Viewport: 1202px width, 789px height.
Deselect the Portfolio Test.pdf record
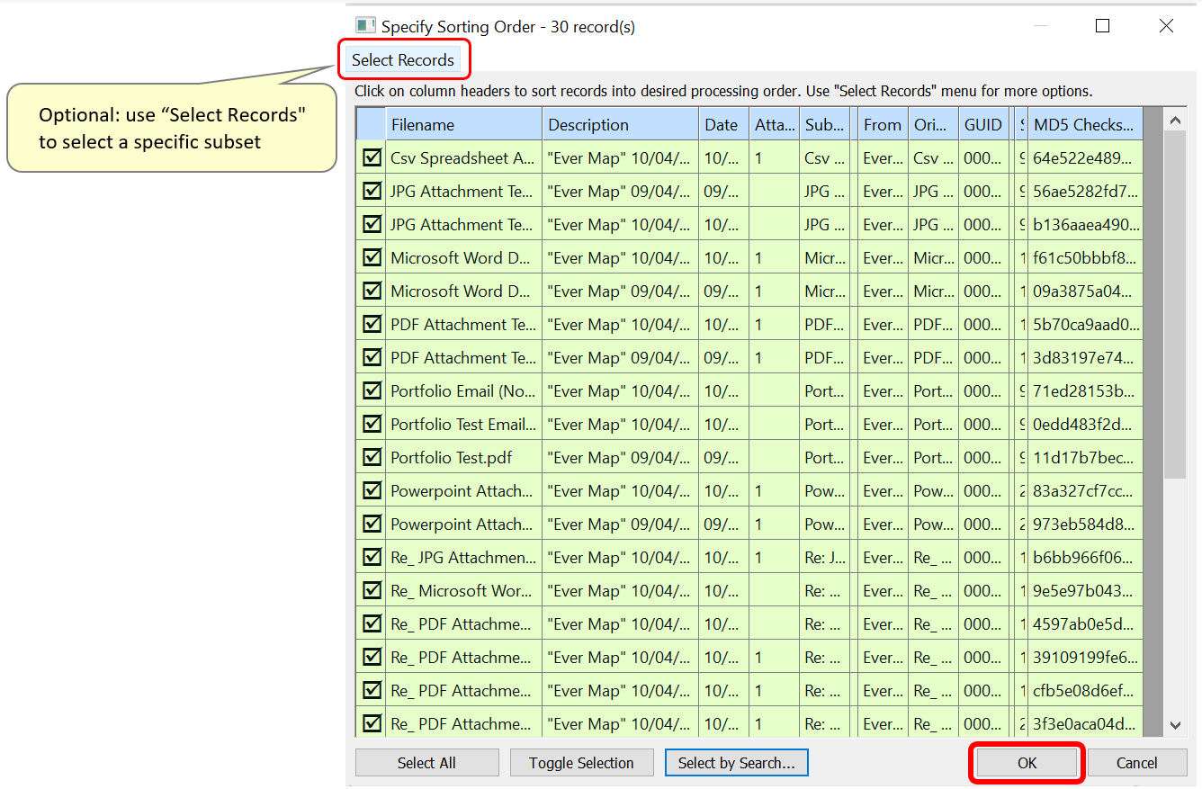pyautogui.click(x=371, y=457)
